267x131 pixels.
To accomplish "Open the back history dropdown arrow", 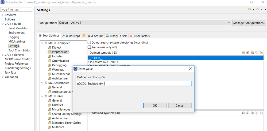I will click(253, 10).
